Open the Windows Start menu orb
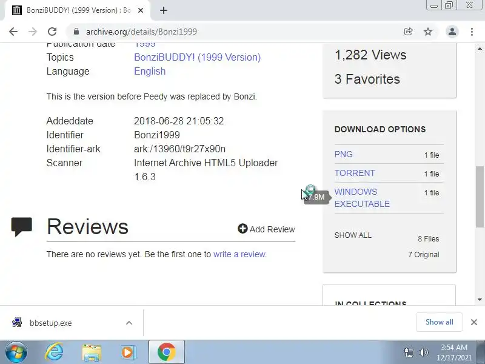The height and width of the screenshot is (364, 485). click(x=16, y=352)
